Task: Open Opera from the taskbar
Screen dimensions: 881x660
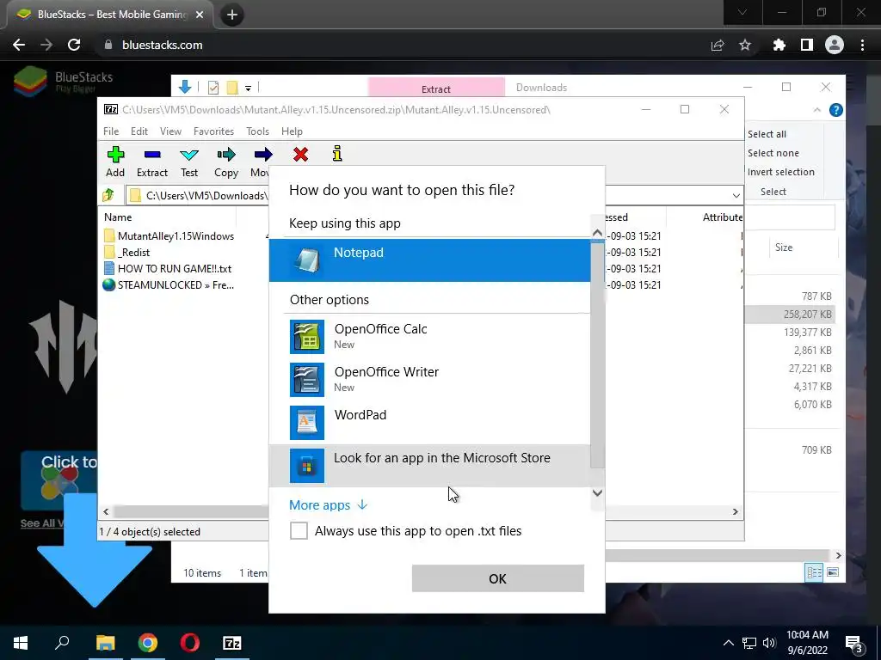Action: pos(190,643)
